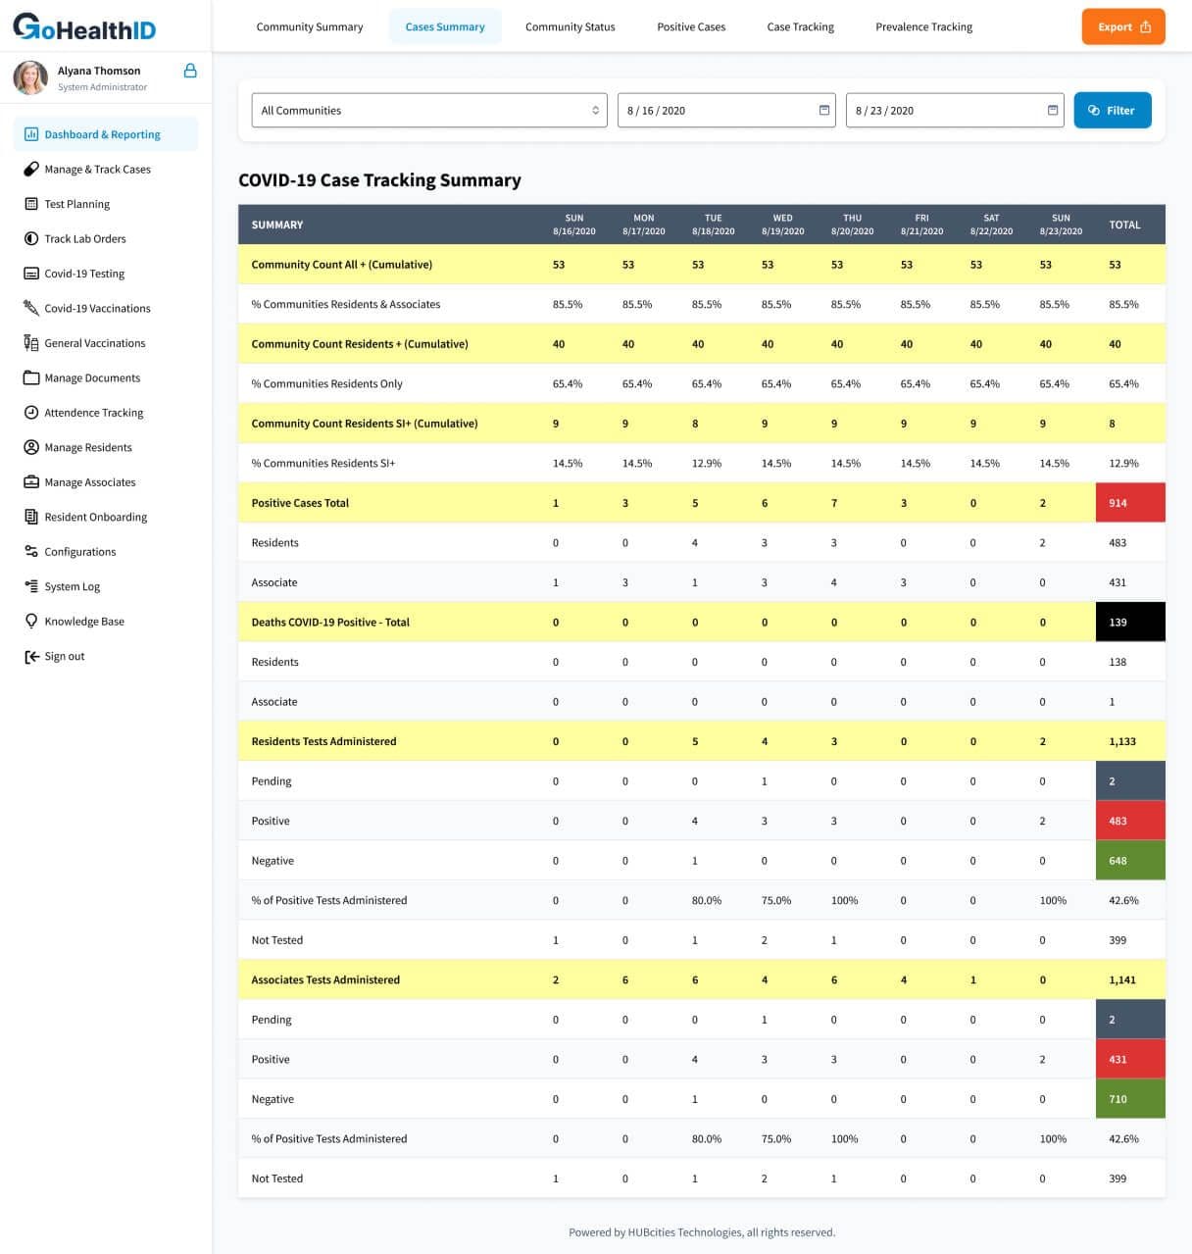Click the Sign out arrow icon
Screen dimensions: 1192x1254
coord(31,656)
